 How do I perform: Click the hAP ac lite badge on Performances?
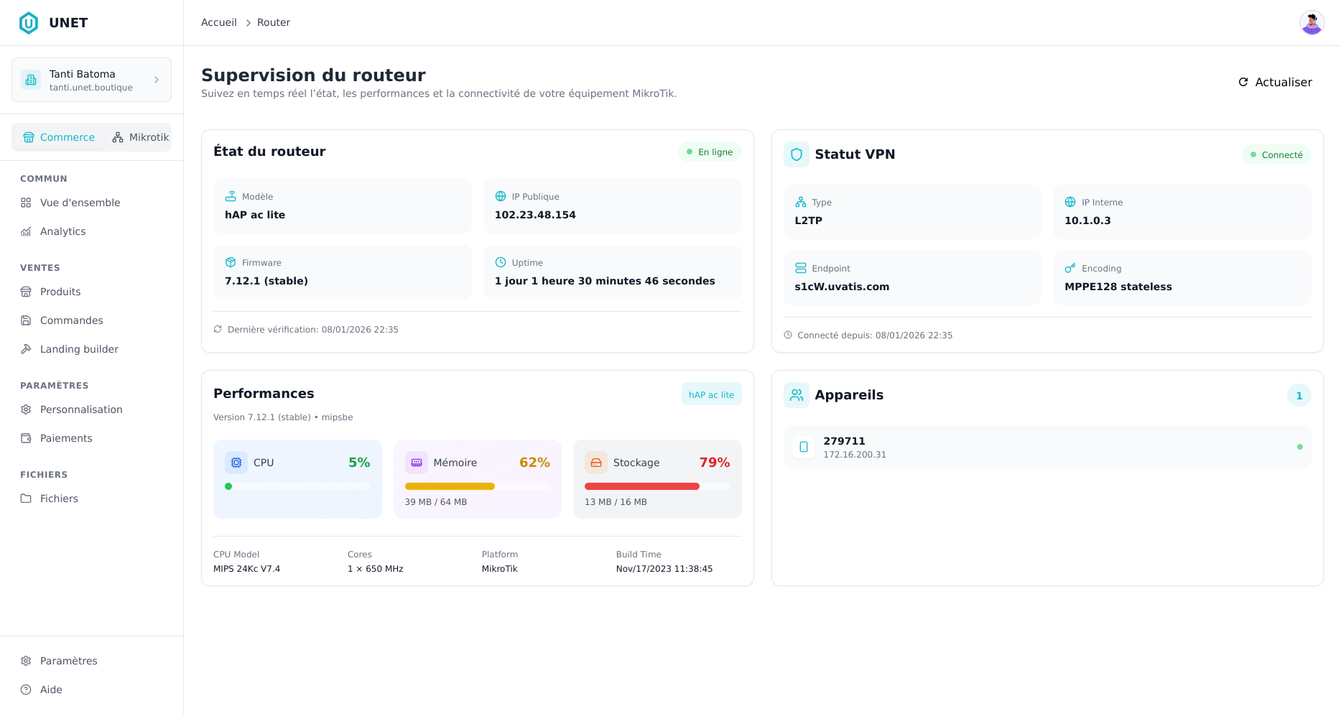click(711, 394)
